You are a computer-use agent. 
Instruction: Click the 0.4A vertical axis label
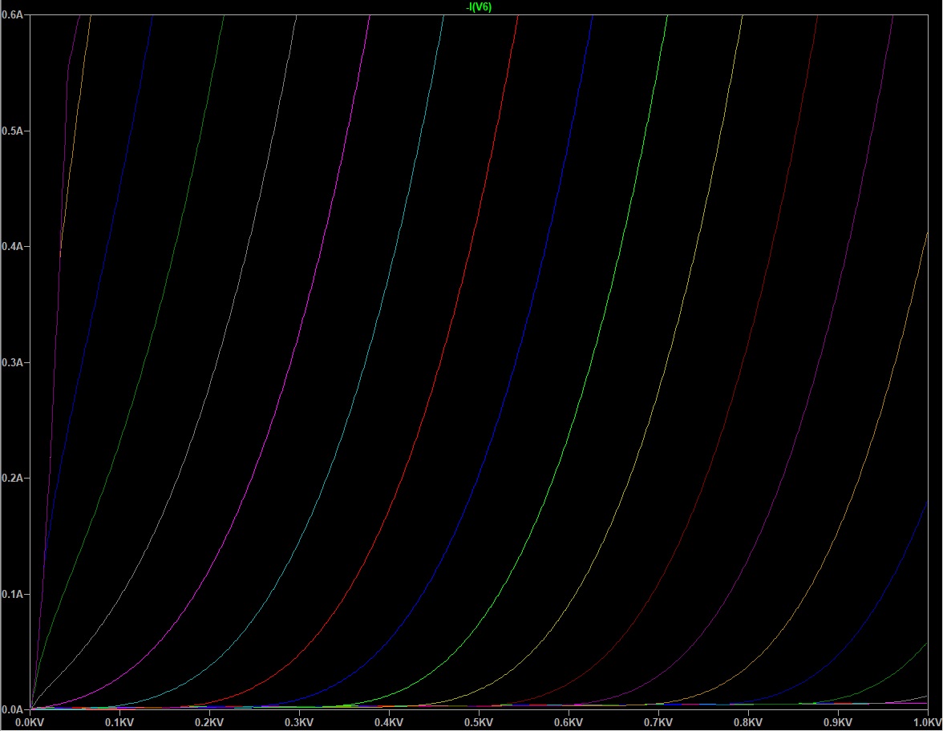[x=13, y=247]
